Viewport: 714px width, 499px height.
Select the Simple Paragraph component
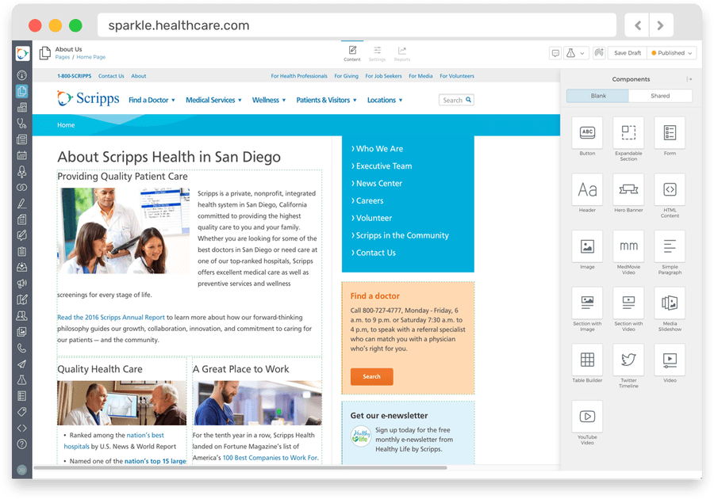pyautogui.click(x=670, y=246)
